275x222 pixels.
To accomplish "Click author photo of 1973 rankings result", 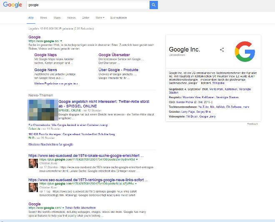I will coord(33,187).
